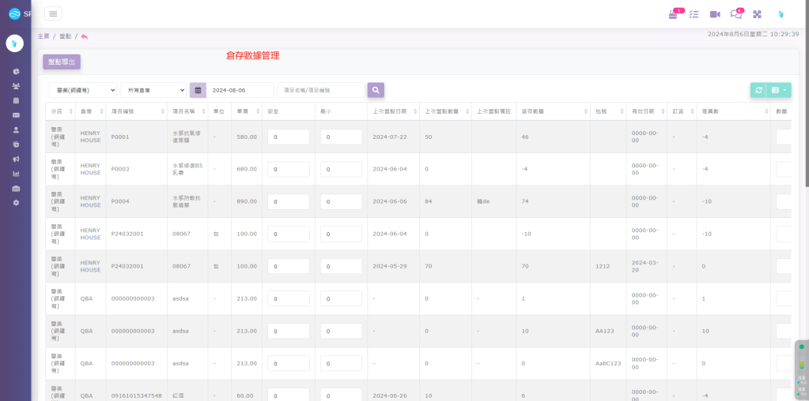Click the 盤點導出 export button
This screenshot has height=401, width=809.
tap(62, 62)
